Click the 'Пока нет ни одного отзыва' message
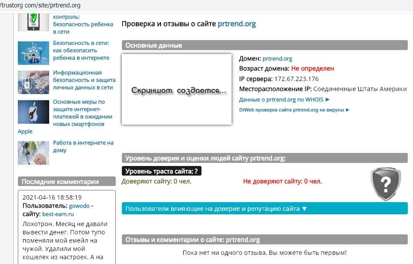The image size is (413, 264). coord(265,253)
